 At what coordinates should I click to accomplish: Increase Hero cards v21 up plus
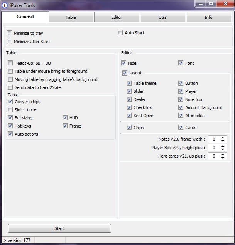(x=223, y=154)
